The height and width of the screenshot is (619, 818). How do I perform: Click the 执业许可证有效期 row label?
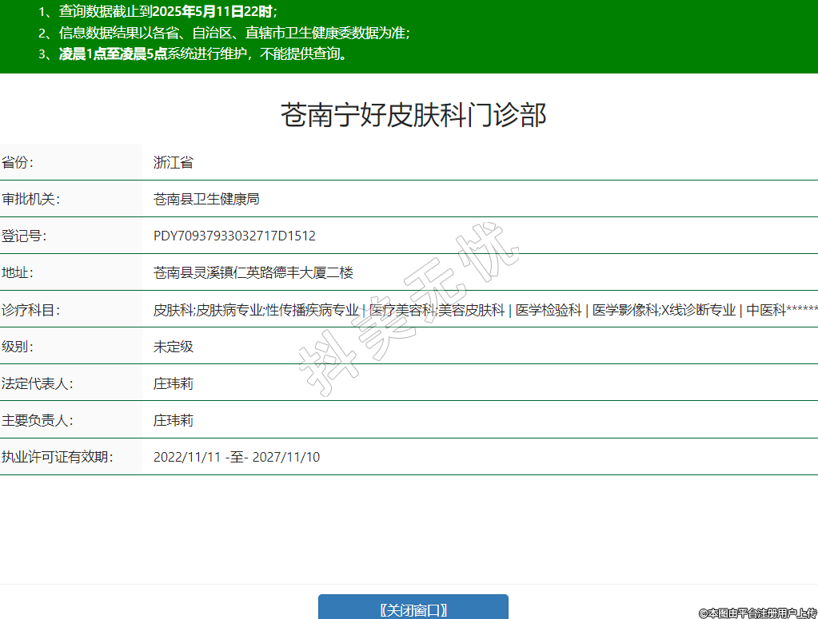point(57,457)
